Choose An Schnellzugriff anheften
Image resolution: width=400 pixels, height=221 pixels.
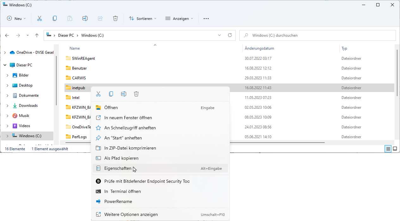pos(160,128)
